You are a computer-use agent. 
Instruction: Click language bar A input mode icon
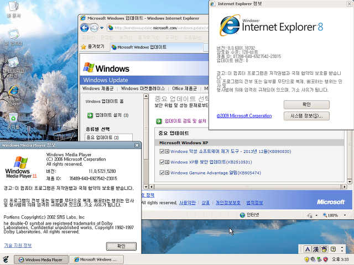click(x=308, y=249)
